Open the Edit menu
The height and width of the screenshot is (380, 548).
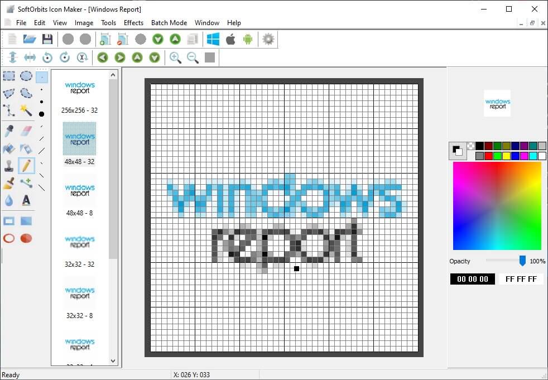point(40,23)
